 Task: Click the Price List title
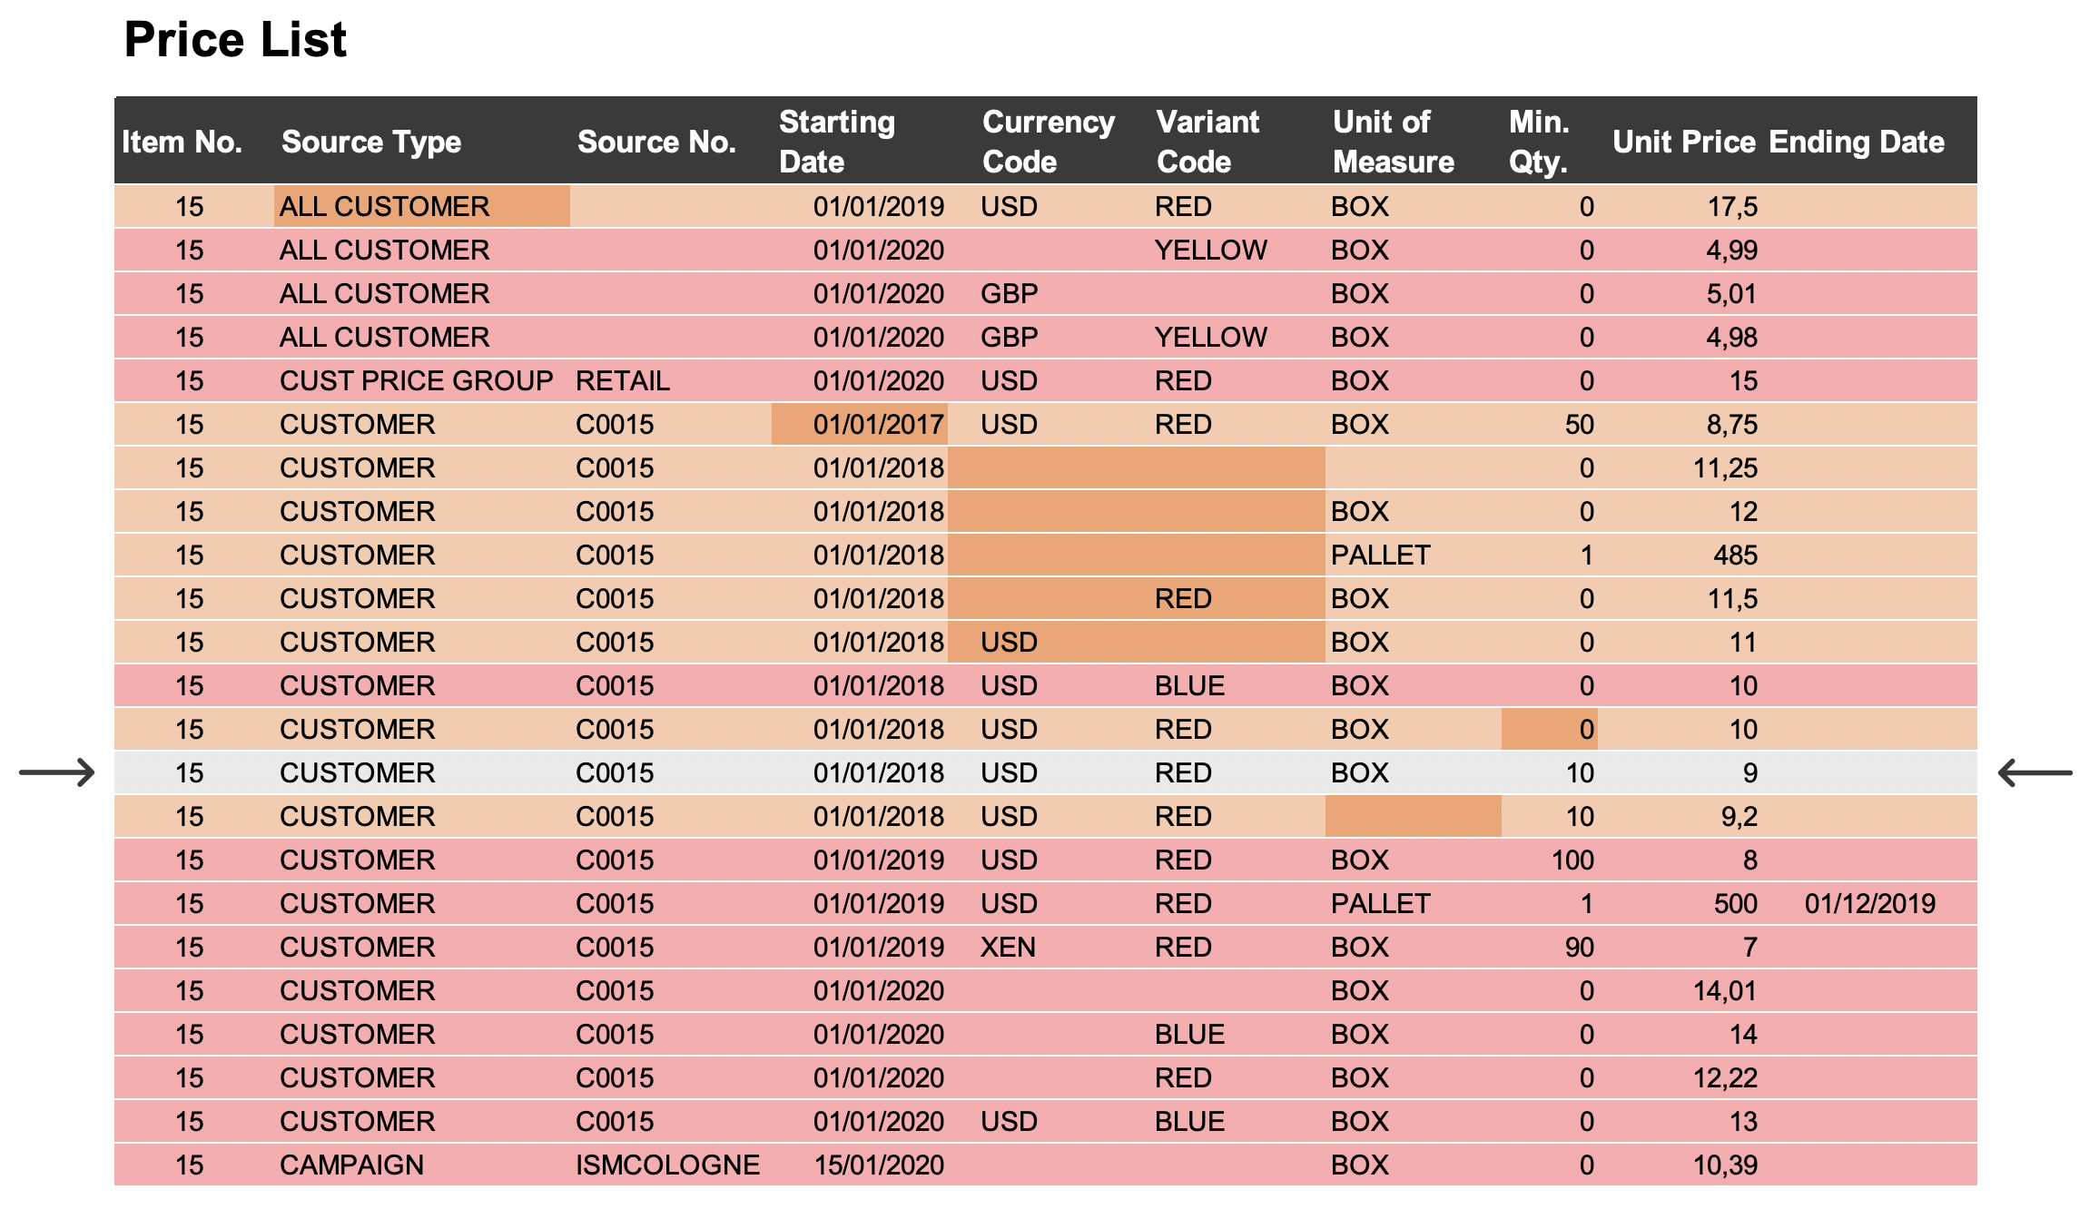point(235,40)
